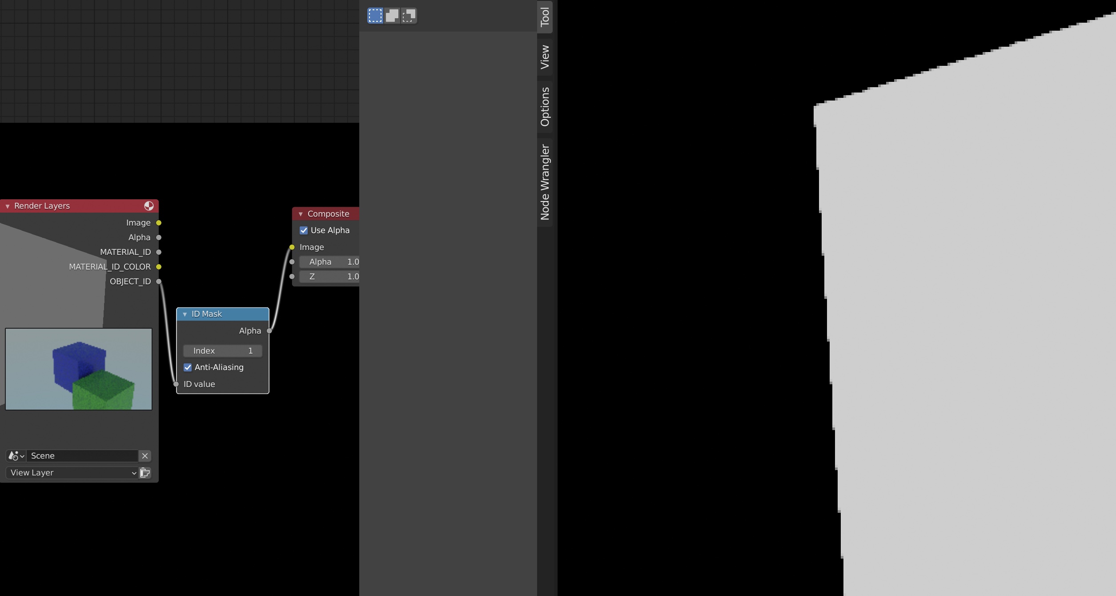Select the Subtract selection mode icon
Screen dimensions: 1116x596
pos(409,16)
